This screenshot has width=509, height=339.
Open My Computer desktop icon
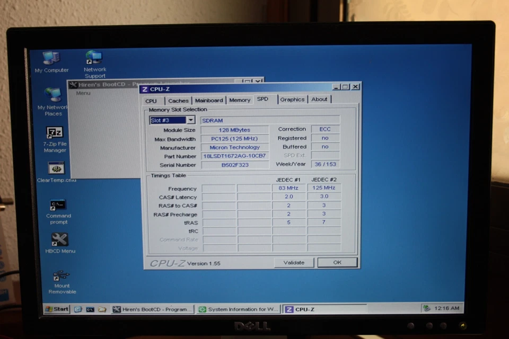click(x=51, y=61)
